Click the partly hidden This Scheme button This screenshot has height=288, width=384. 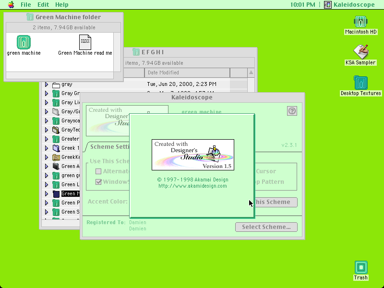276,202
